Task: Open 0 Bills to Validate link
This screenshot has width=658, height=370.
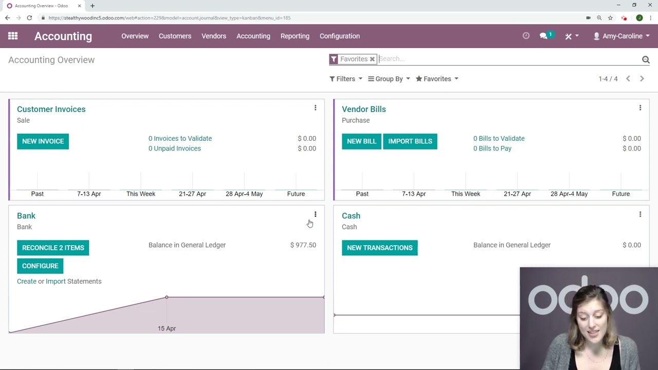Action: [x=499, y=138]
